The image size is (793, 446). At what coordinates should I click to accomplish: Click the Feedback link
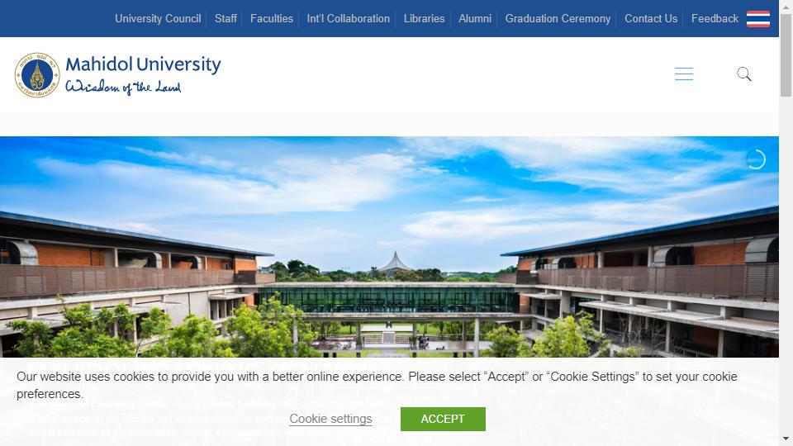click(x=715, y=19)
